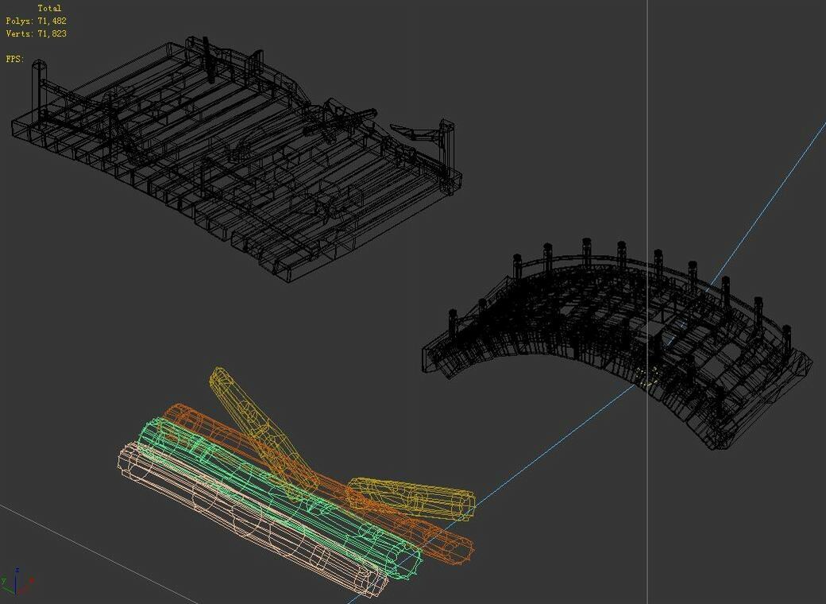Screen dimensions: 826x604
Task: Click the XYZ axis tripod gizmo
Action: click(x=17, y=582)
